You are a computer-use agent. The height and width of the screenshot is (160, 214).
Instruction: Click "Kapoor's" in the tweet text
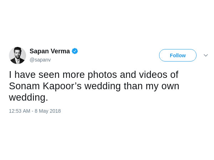click(60, 86)
